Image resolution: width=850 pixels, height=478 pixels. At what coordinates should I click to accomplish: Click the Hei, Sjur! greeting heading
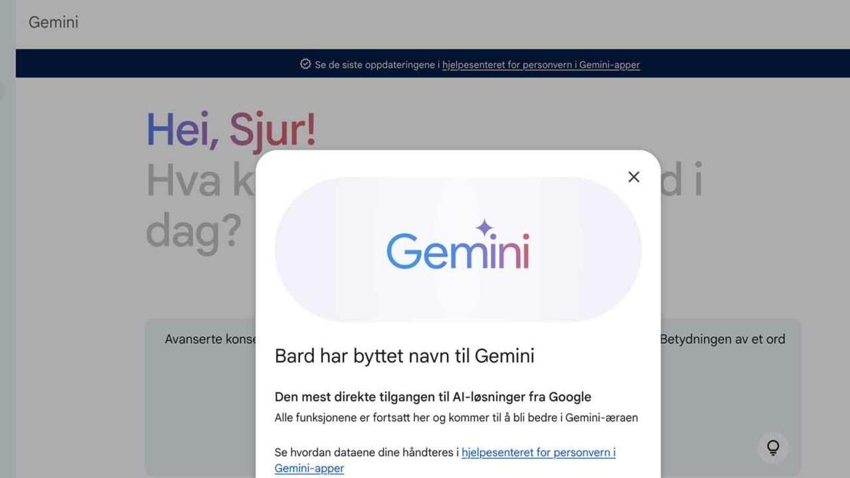pyautogui.click(x=231, y=129)
